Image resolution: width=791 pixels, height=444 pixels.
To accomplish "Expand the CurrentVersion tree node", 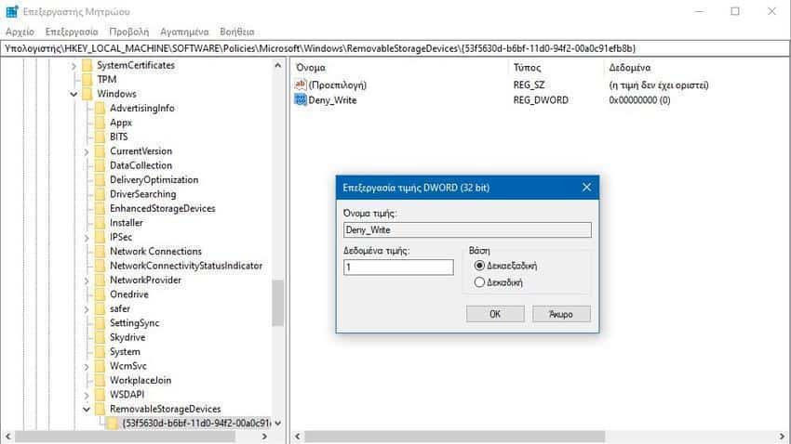I will [87, 151].
